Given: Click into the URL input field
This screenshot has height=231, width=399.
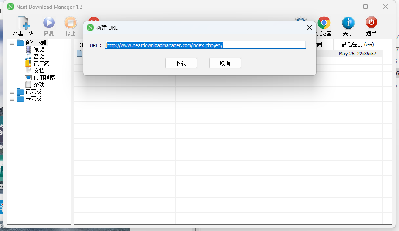Looking at the screenshot, I should click(205, 45).
